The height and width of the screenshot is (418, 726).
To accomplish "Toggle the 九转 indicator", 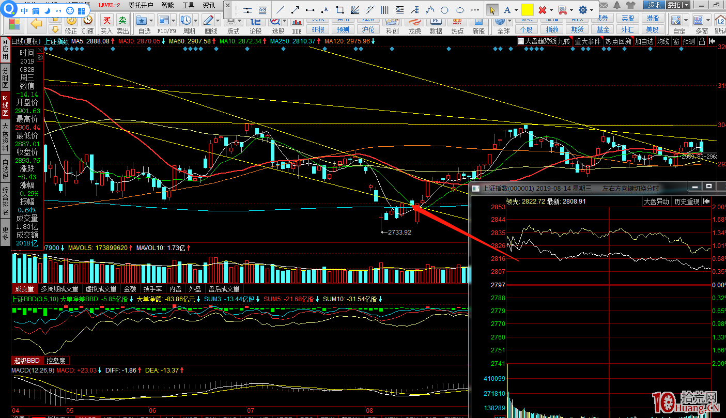I will [564, 41].
